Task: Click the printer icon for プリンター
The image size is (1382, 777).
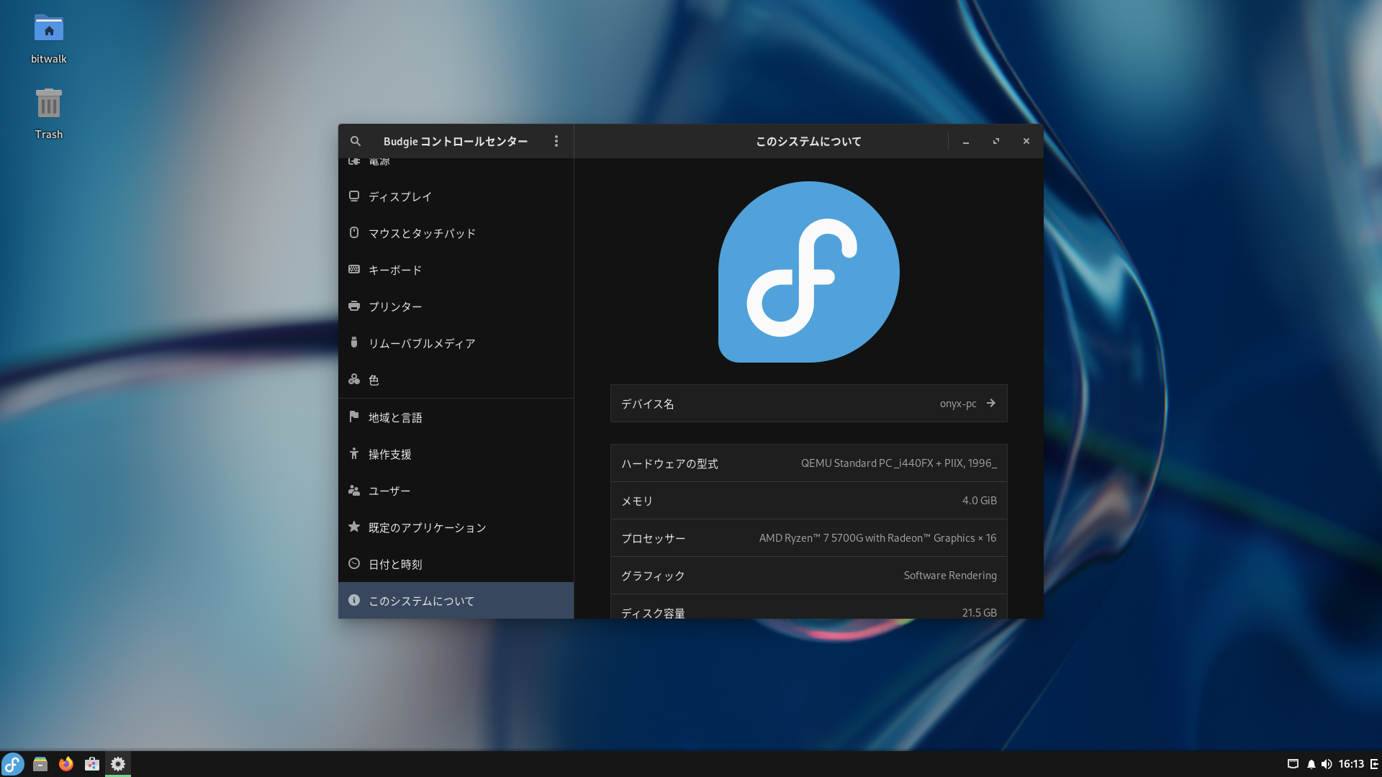Action: point(354,306)
